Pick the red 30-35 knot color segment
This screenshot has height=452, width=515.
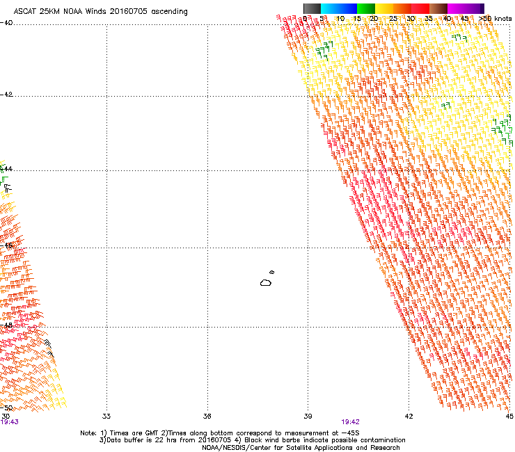420,8
